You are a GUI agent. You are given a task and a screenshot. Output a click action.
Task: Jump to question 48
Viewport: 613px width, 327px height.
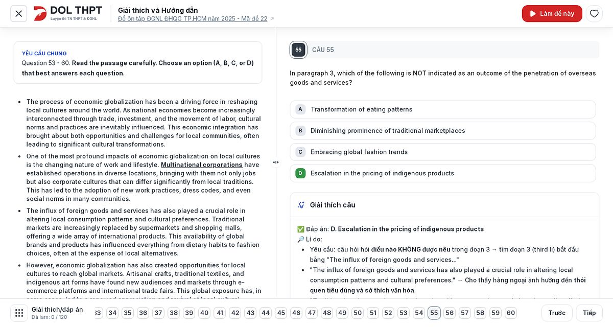click(327, 313)
